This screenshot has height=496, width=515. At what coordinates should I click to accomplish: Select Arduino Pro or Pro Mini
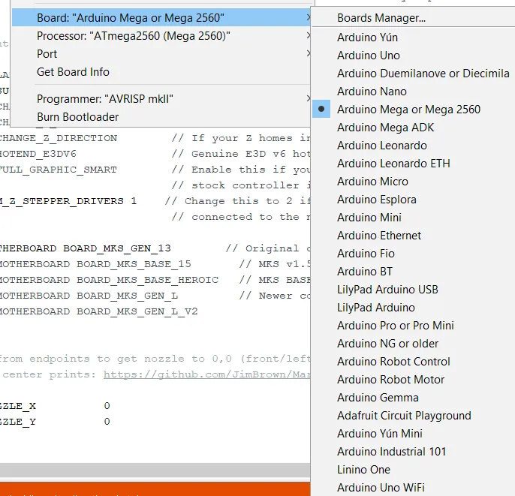click(395, 326)
